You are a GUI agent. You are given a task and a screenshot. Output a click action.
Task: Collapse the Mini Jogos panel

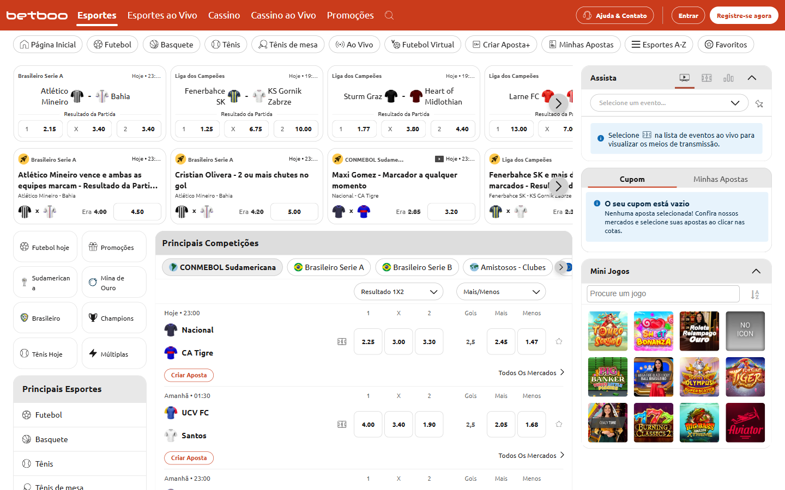(756, 271)
